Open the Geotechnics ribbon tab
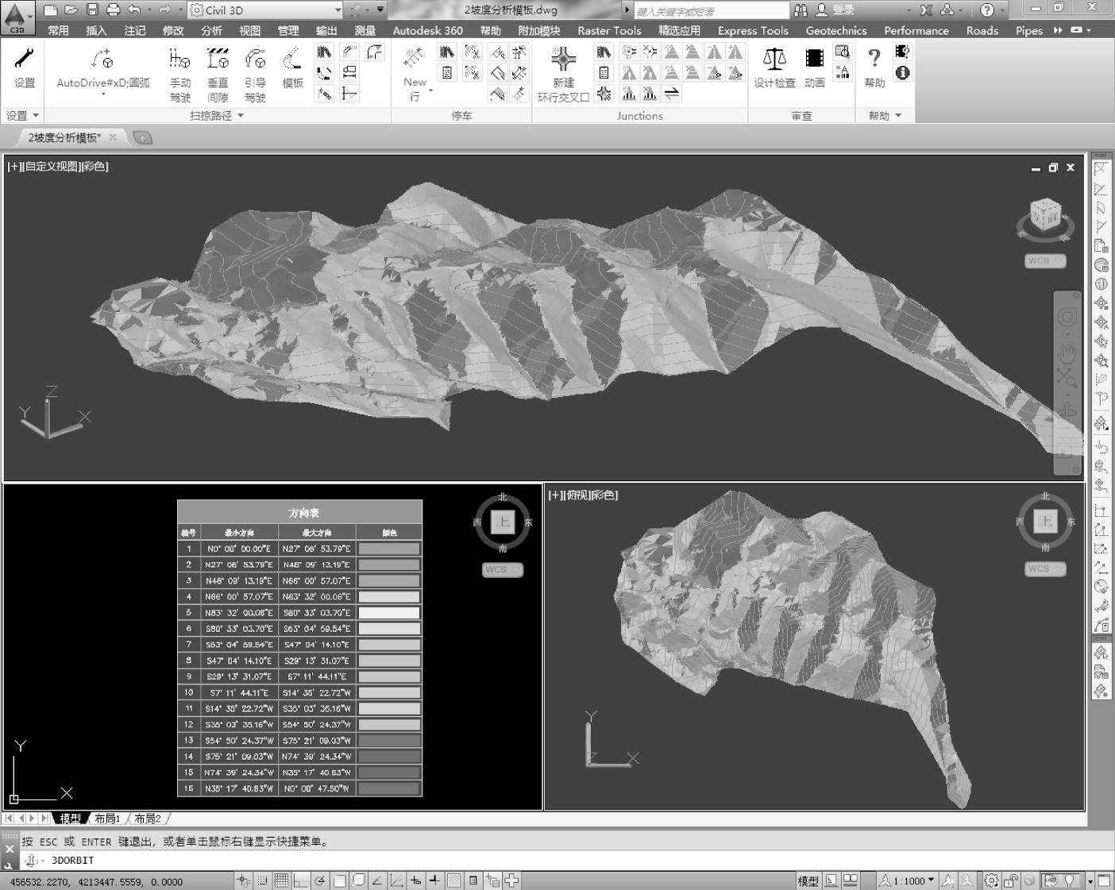 tap(835, 30)
